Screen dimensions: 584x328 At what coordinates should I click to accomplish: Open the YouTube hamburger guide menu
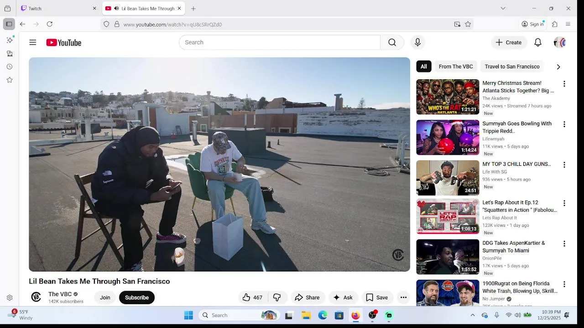pos(33,42)
